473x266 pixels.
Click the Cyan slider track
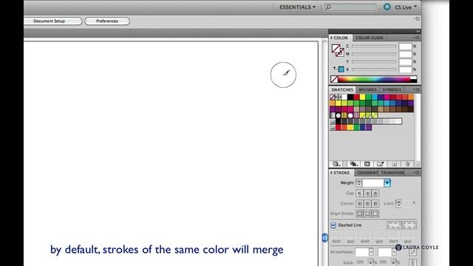pos(374,46)
